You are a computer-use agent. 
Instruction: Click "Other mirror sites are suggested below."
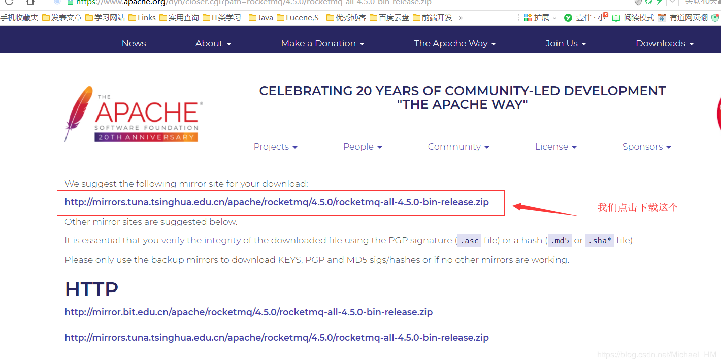pyautogui.click(x=151, y=222)
